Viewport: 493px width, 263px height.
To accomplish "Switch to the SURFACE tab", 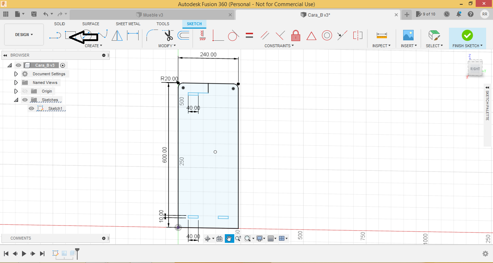I will point(91,24).
